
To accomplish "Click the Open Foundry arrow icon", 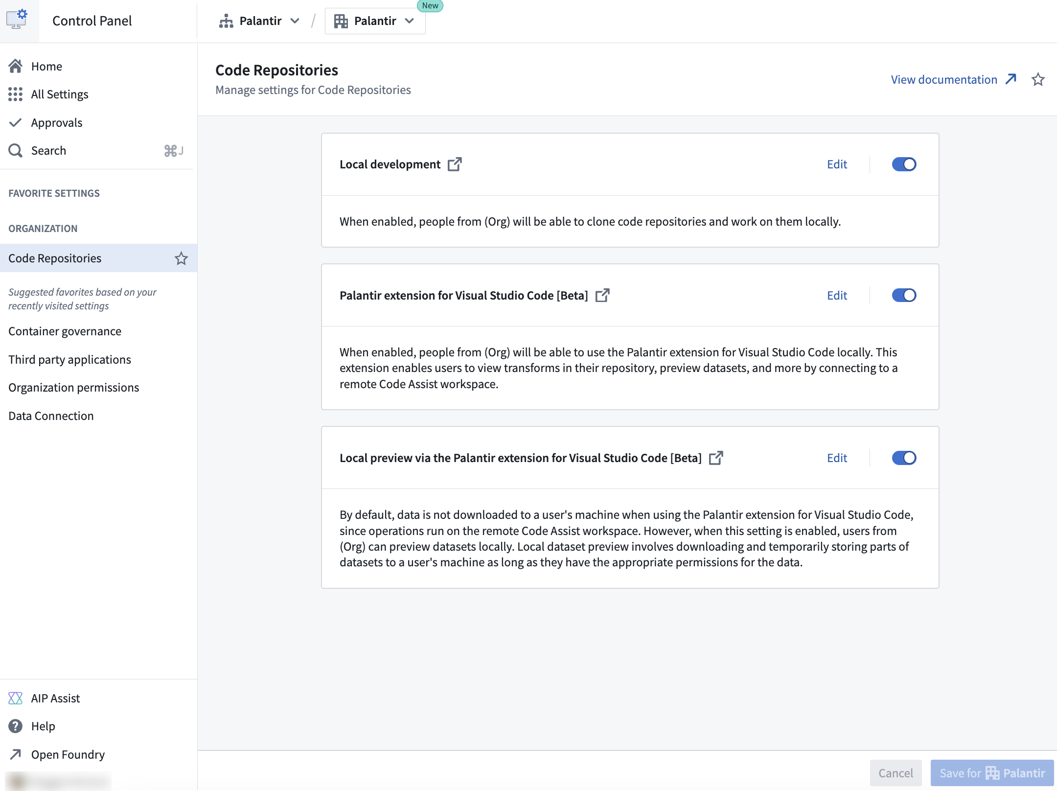I will (x=16, y=754).
